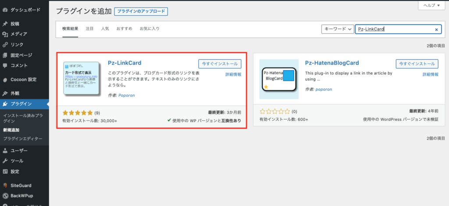Install Pz-LinkCard with 今すぐインストール
The width and height of the screenshot is (449, 206).
220,64
